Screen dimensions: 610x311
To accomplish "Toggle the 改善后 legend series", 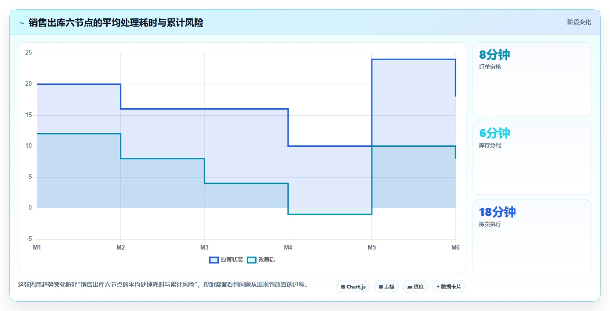I will coord(261,260).
